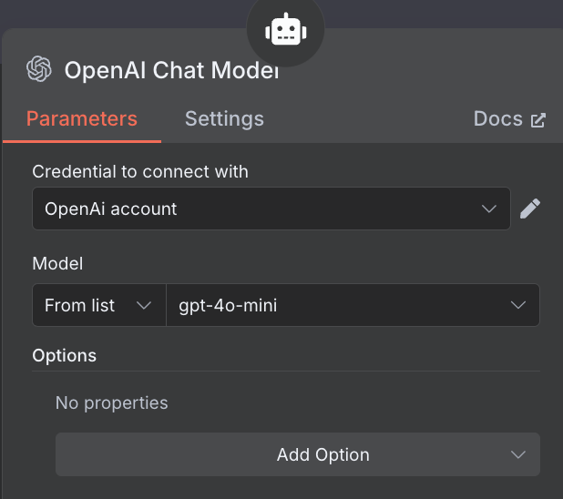Open the From list mode dropdown
The height and width of the screenshot is (499, 563).
(x=99, y=305)
